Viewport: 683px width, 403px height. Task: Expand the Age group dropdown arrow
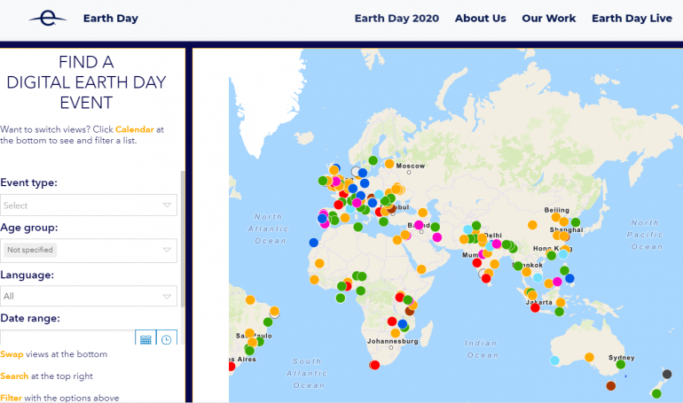167,250
